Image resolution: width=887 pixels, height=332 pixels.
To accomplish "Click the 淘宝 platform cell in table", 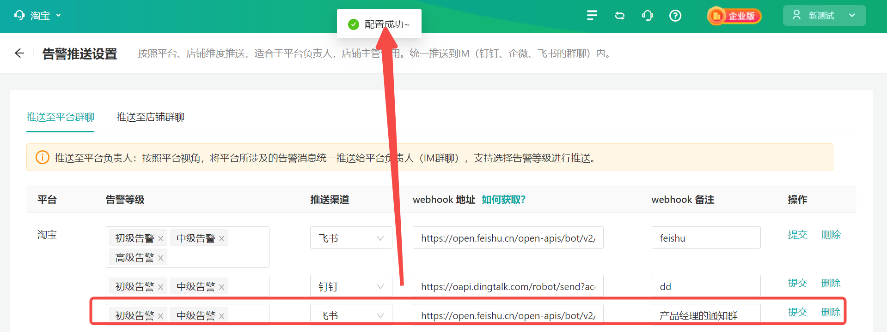I will (x=47, y=234).
